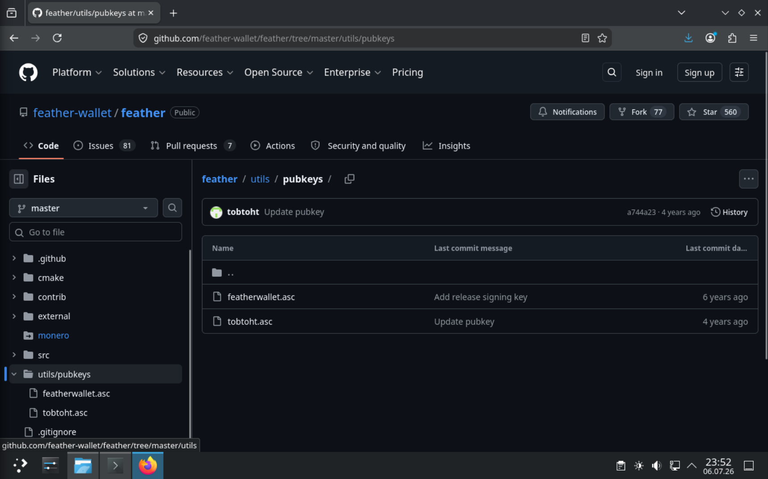Open appearance settings sliders icon
The height and width of the screenshot is (479, 768).
(739, 72)
